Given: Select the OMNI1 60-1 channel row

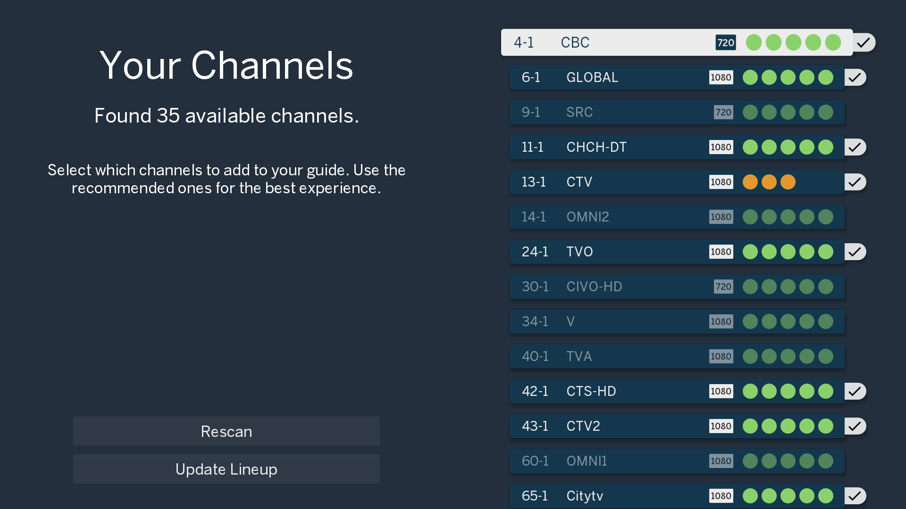Looking at the screenshot, I should [x=677, y=461].
